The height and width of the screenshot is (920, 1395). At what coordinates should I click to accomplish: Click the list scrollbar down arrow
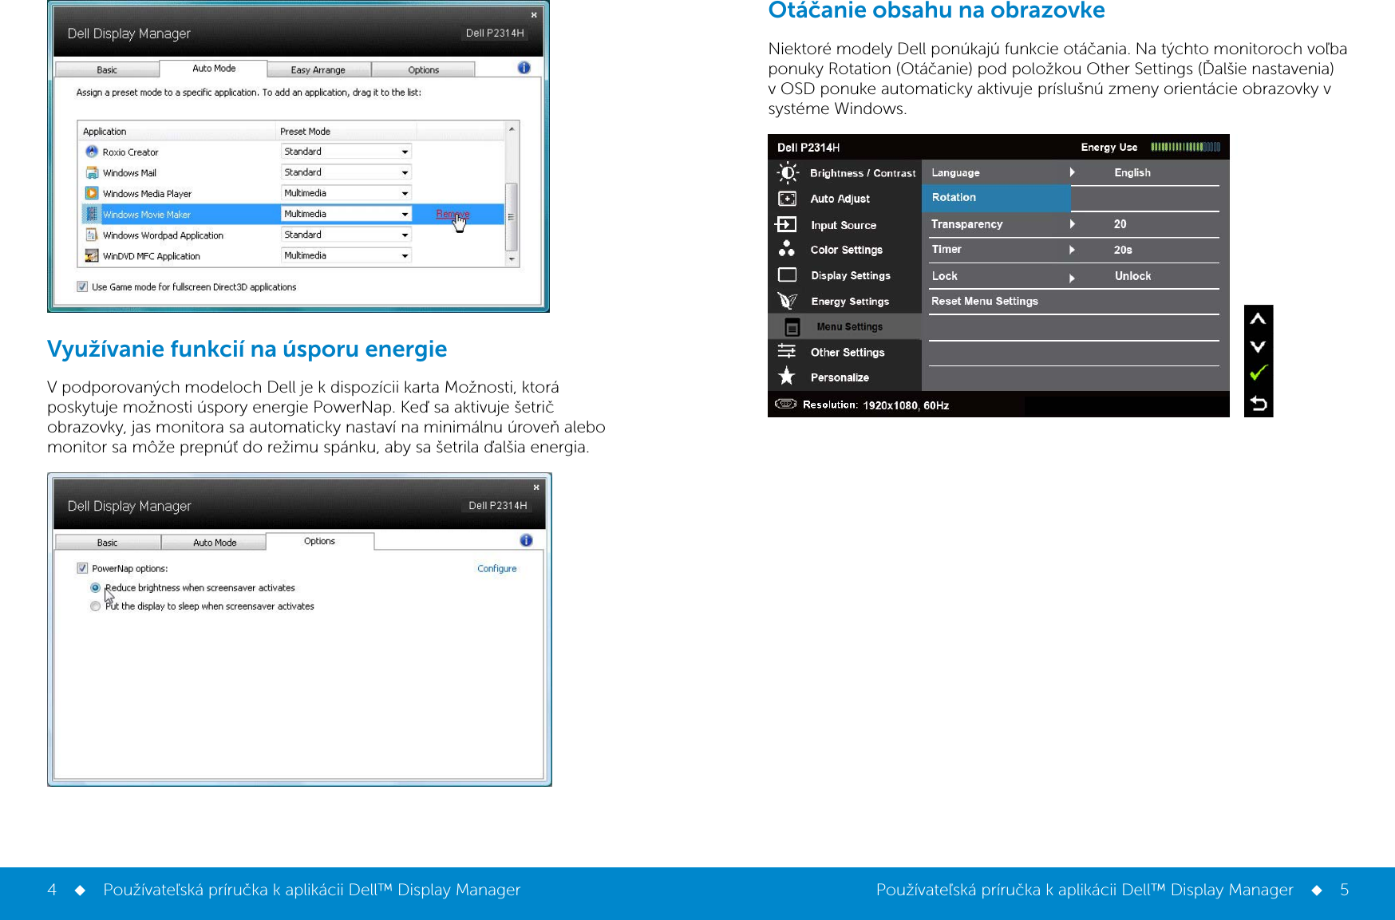pyautogui.click(x=512, y=259)
